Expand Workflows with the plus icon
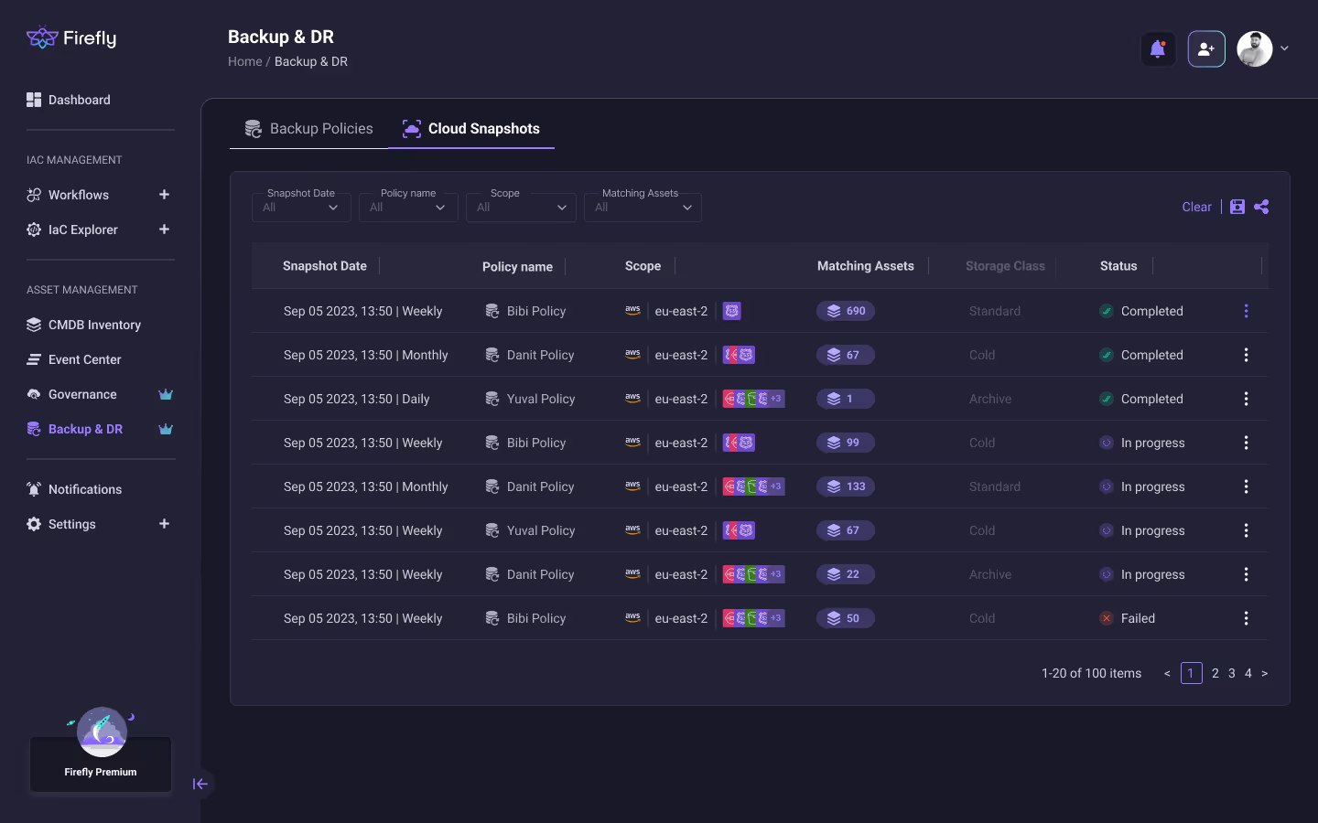This screenshot has width=1318, height=823. tap(164, 195)
